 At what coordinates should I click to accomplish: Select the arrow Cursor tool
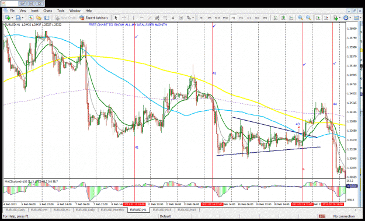tap(116, 17)
